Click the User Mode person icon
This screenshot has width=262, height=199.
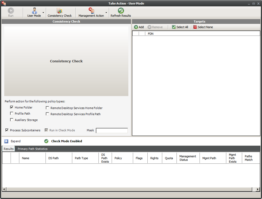pos(34,11)
